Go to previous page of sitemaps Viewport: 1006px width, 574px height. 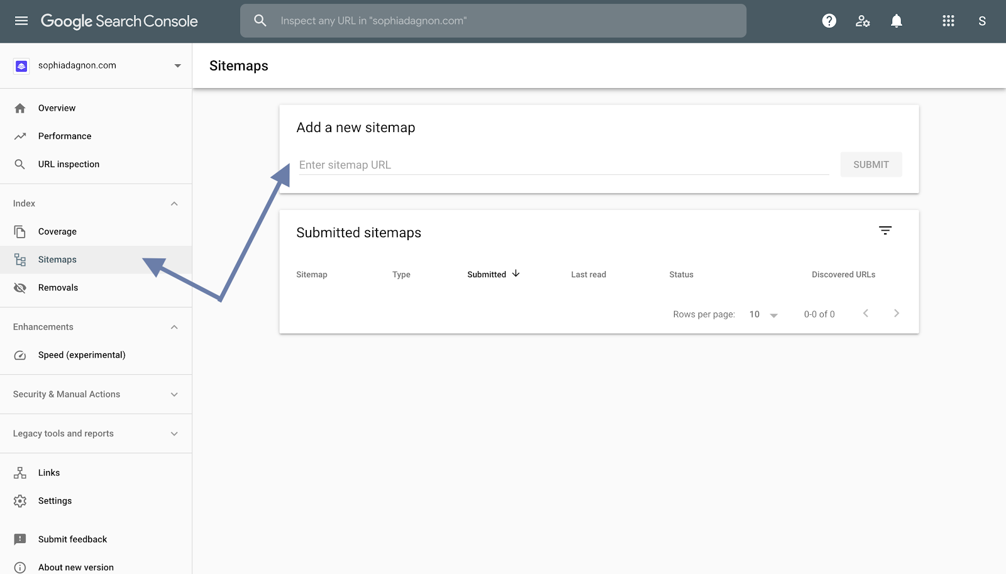coord(866,313)
